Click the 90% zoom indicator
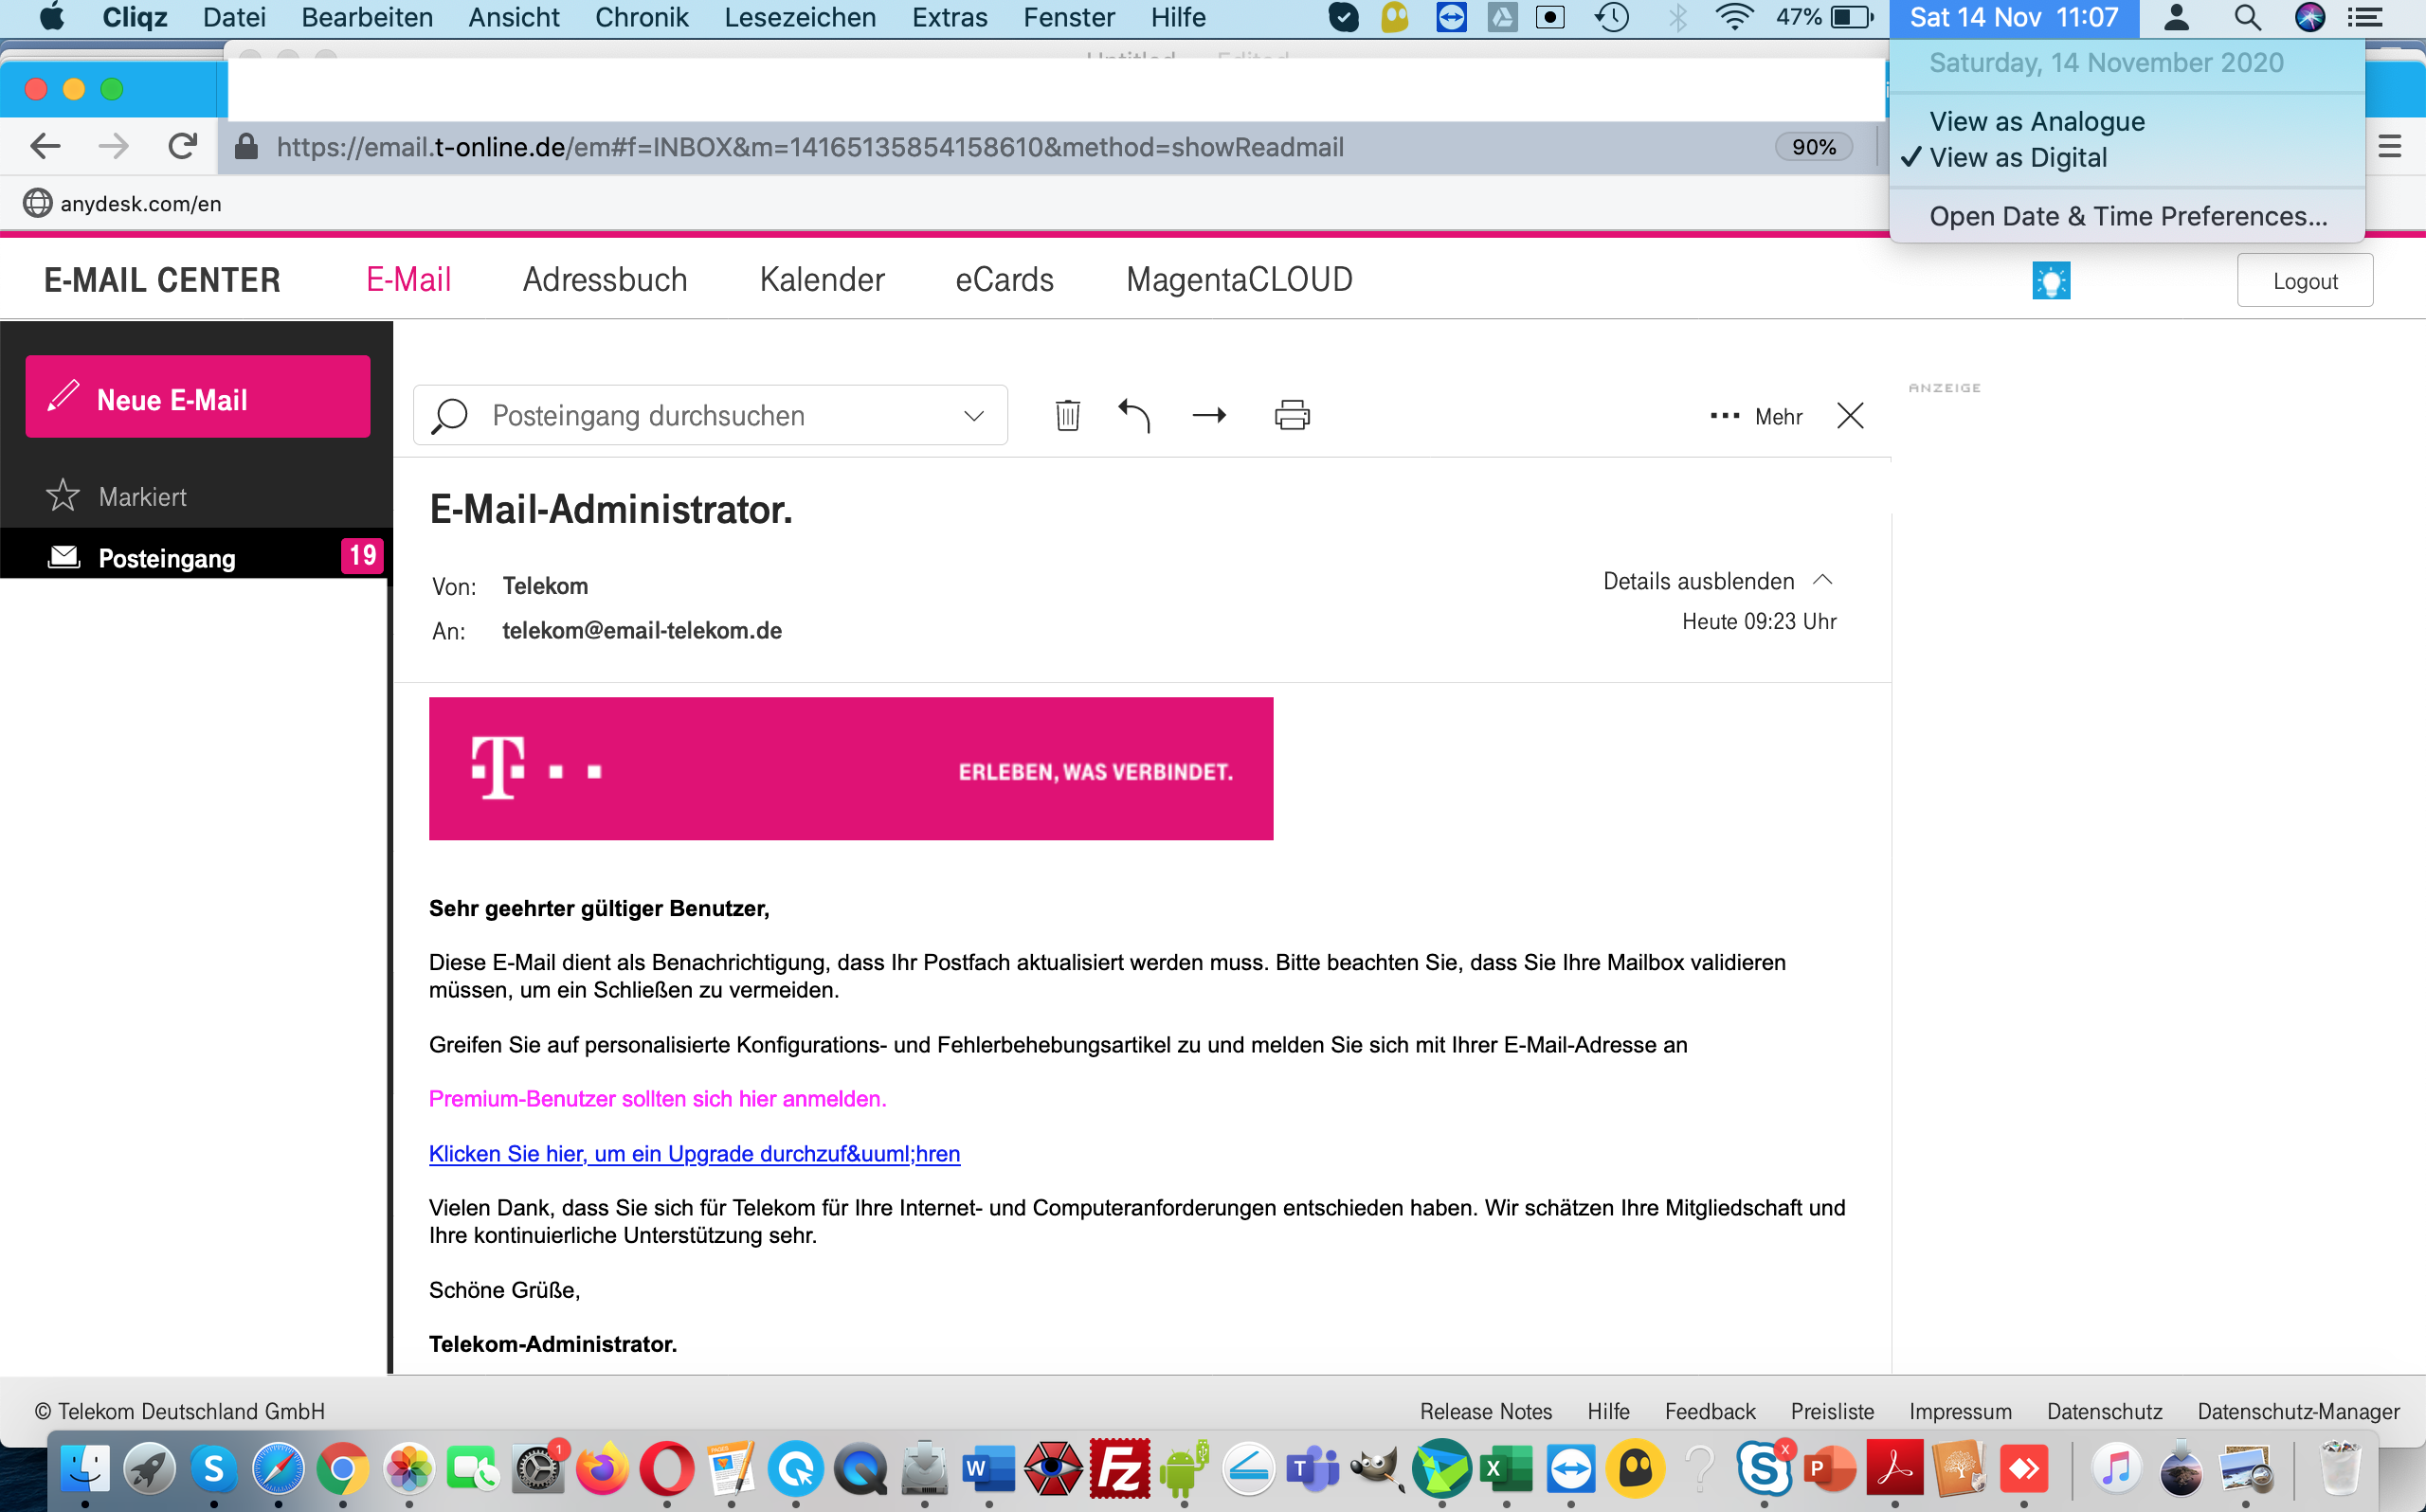 (1813, 147)
